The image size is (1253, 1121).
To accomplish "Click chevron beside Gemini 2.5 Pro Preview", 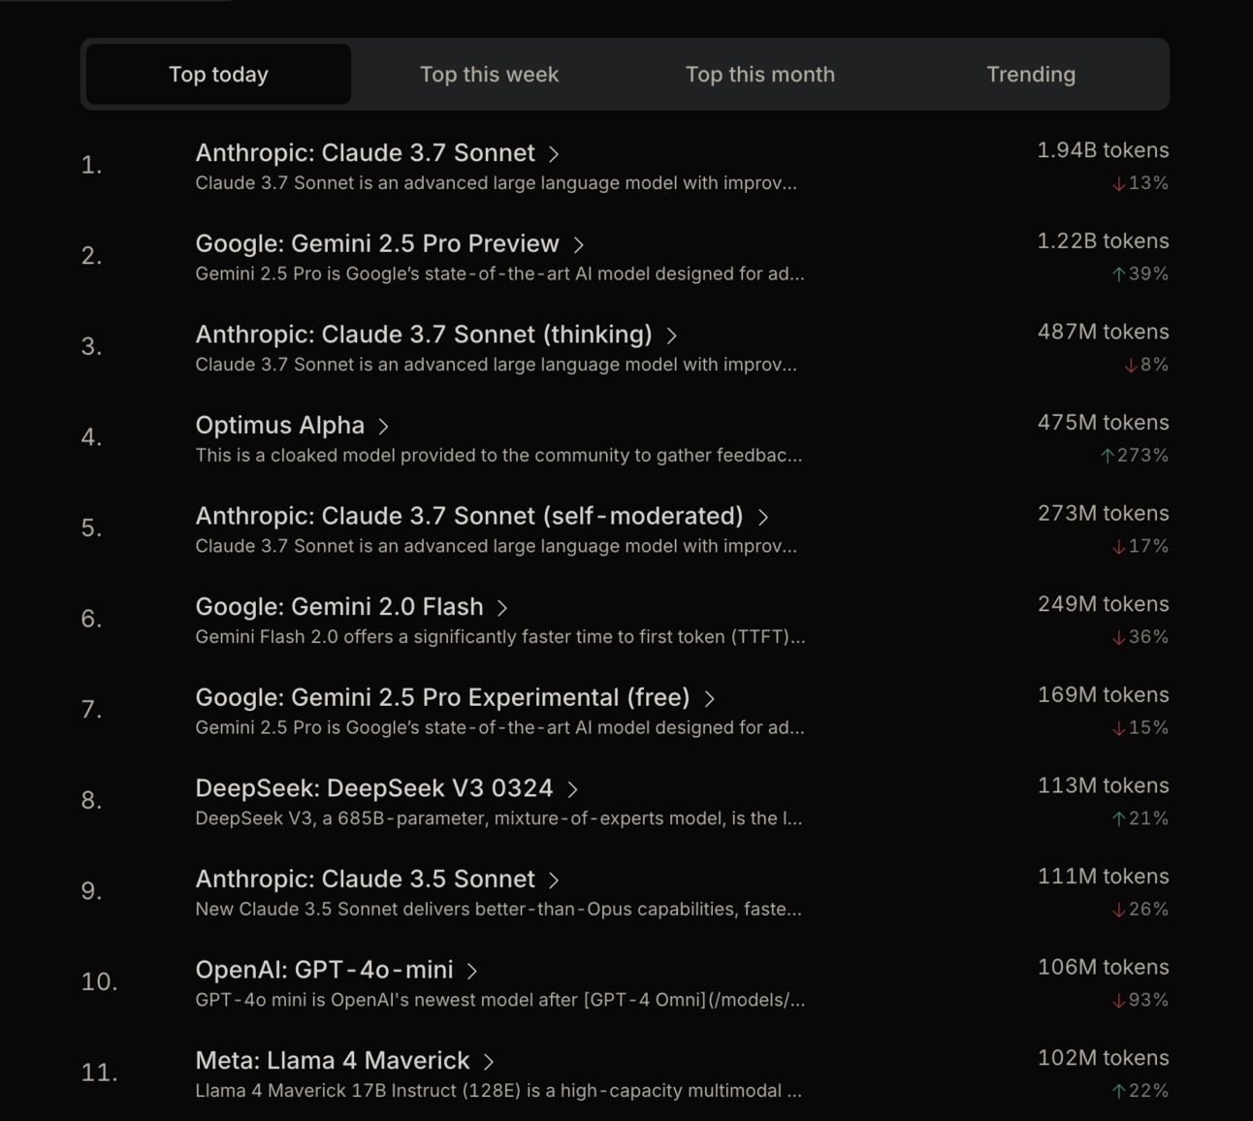I will tap(578, 245).
